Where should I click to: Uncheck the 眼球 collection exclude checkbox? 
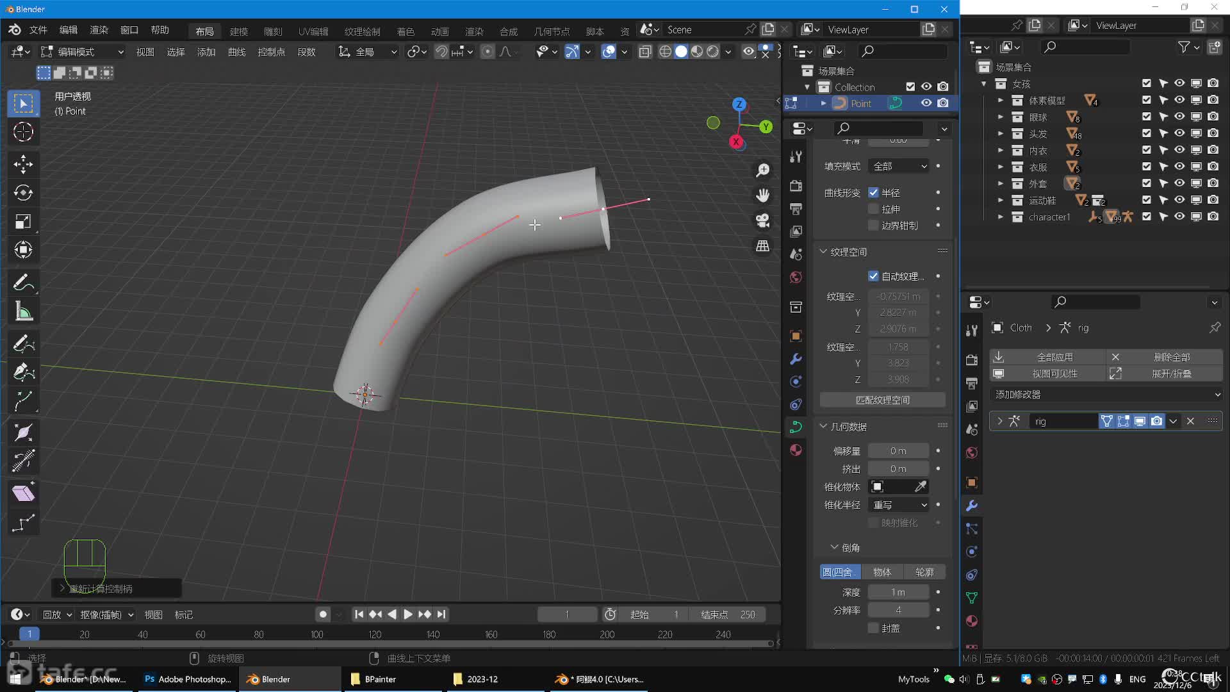click(1146, 117)
